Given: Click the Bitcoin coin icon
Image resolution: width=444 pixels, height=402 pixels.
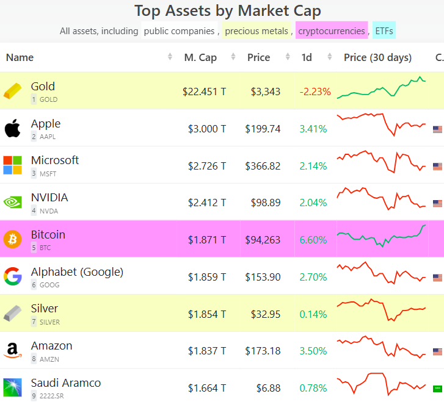Looking at the screenshot, I should click(12, 239).
